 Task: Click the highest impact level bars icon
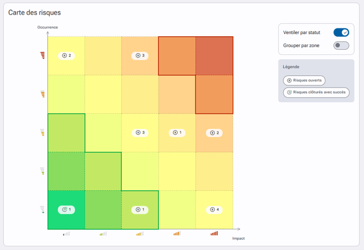[214, 233]
